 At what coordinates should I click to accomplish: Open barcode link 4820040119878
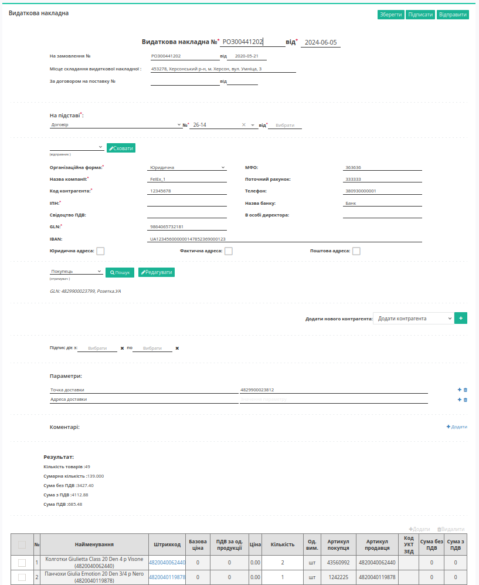pyautogui.click(x=167, y=577)
